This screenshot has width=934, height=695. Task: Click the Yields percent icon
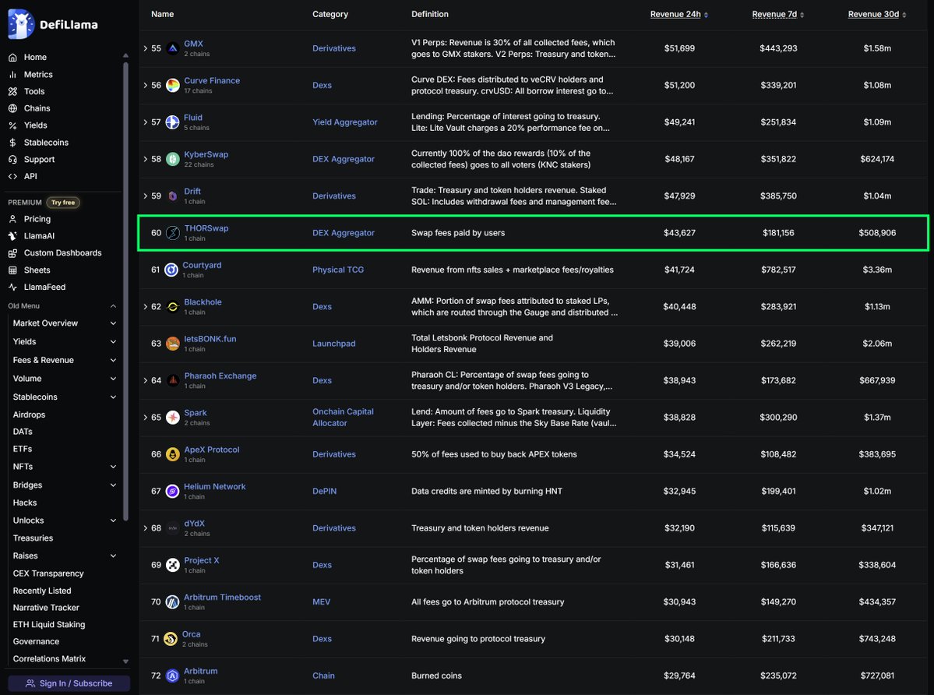point(12,125)
